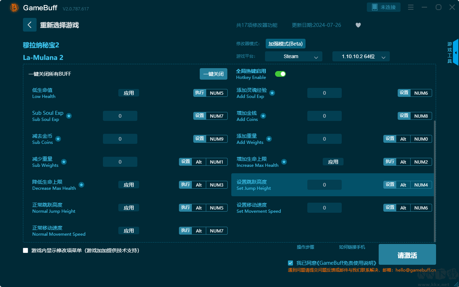459x287 pixels.
Task: Open the Steam platform dropdown
Action: [x=294, y=56]
